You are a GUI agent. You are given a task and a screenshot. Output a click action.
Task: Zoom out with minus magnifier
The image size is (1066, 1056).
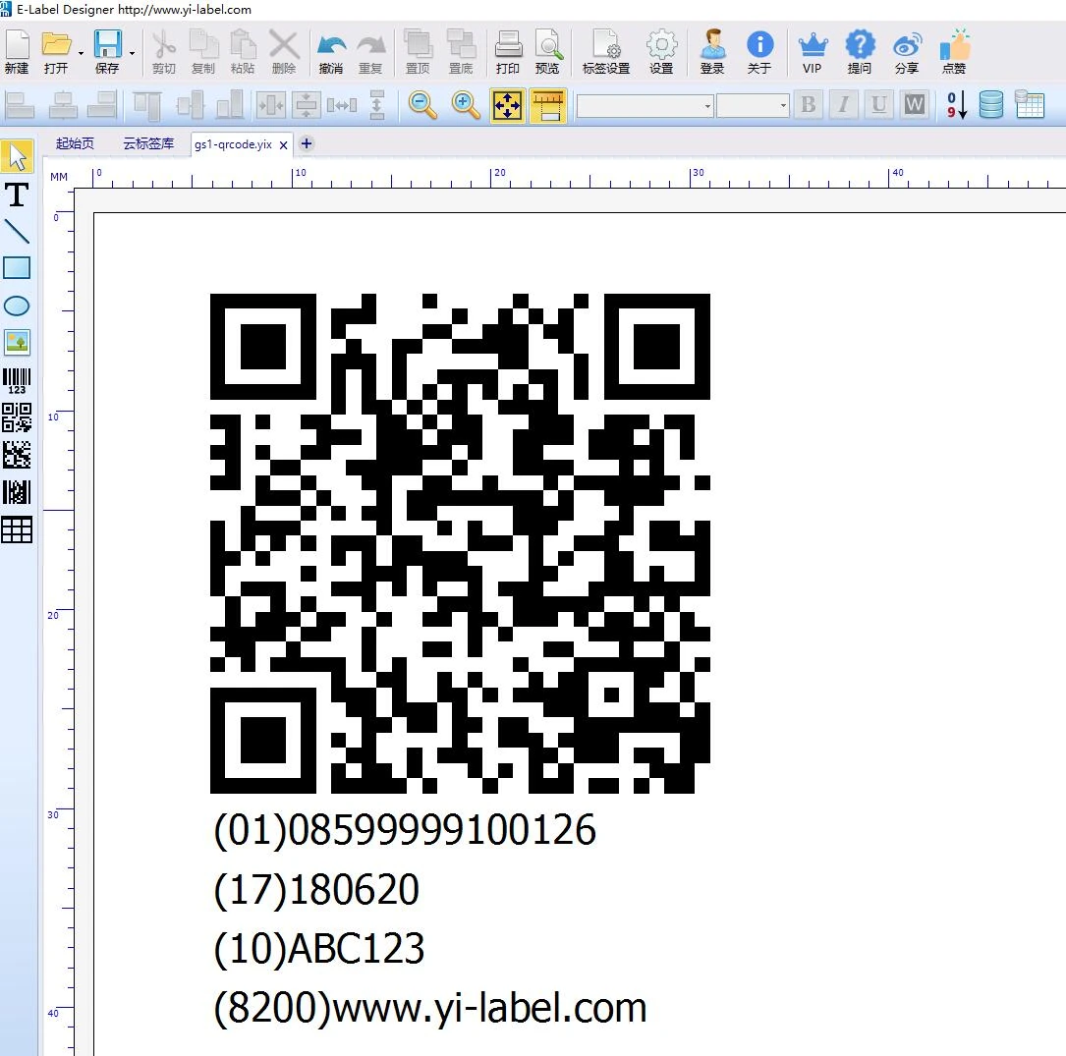click(422, 105)
